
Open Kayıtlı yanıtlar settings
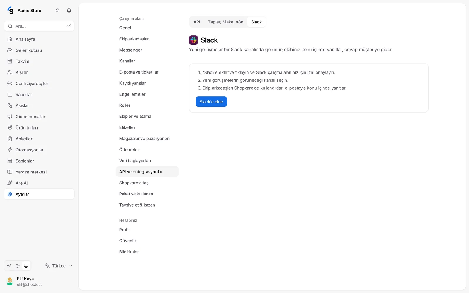tap(147, 83)
